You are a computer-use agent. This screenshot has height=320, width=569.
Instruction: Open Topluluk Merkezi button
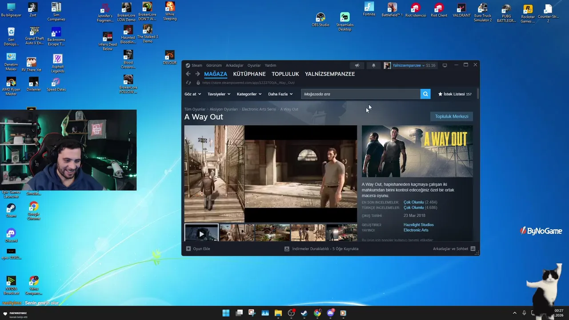[x=452, y=116]
